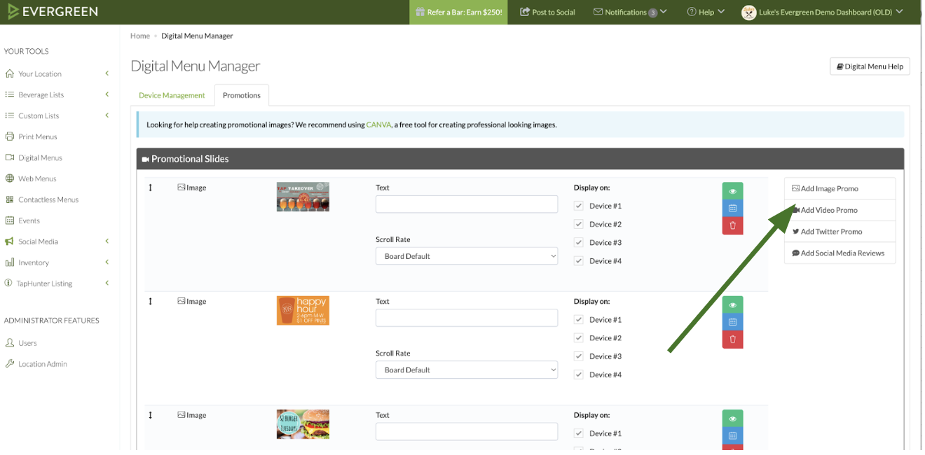The width and height of the screenshot is (925, 455).
Task: Open TapHunter Listing
Action: (45, 283)
